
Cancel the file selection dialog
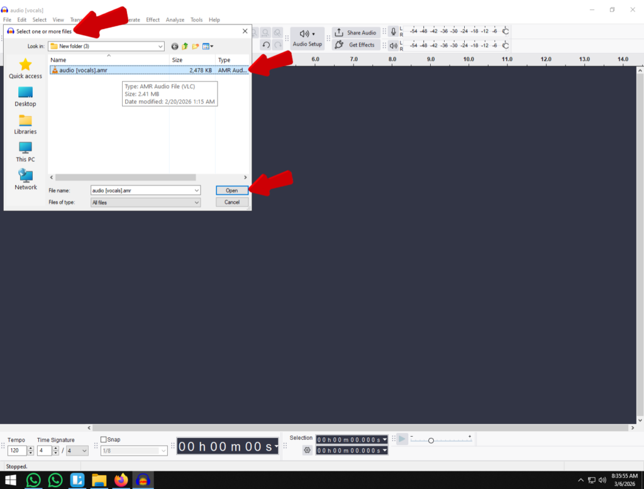[x=231, y=202]
